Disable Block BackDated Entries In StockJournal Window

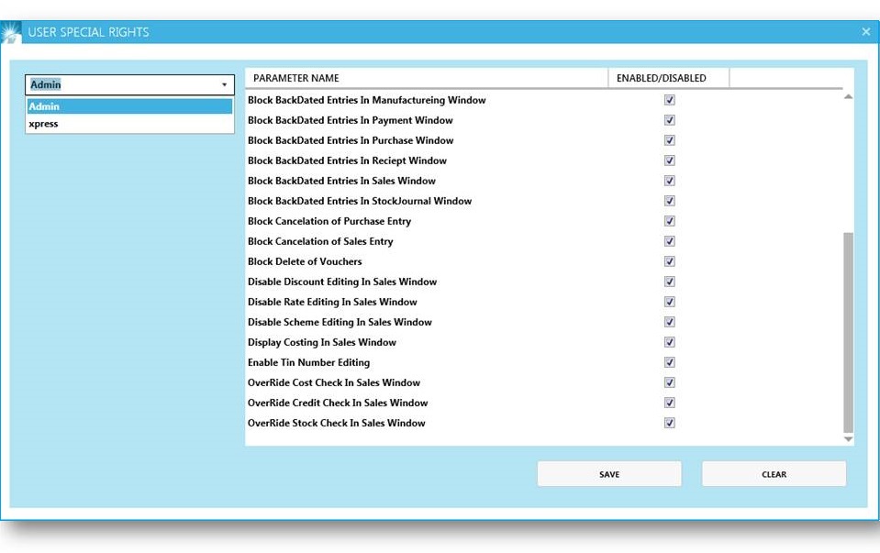pyautogui.click(x=669, y=200)
